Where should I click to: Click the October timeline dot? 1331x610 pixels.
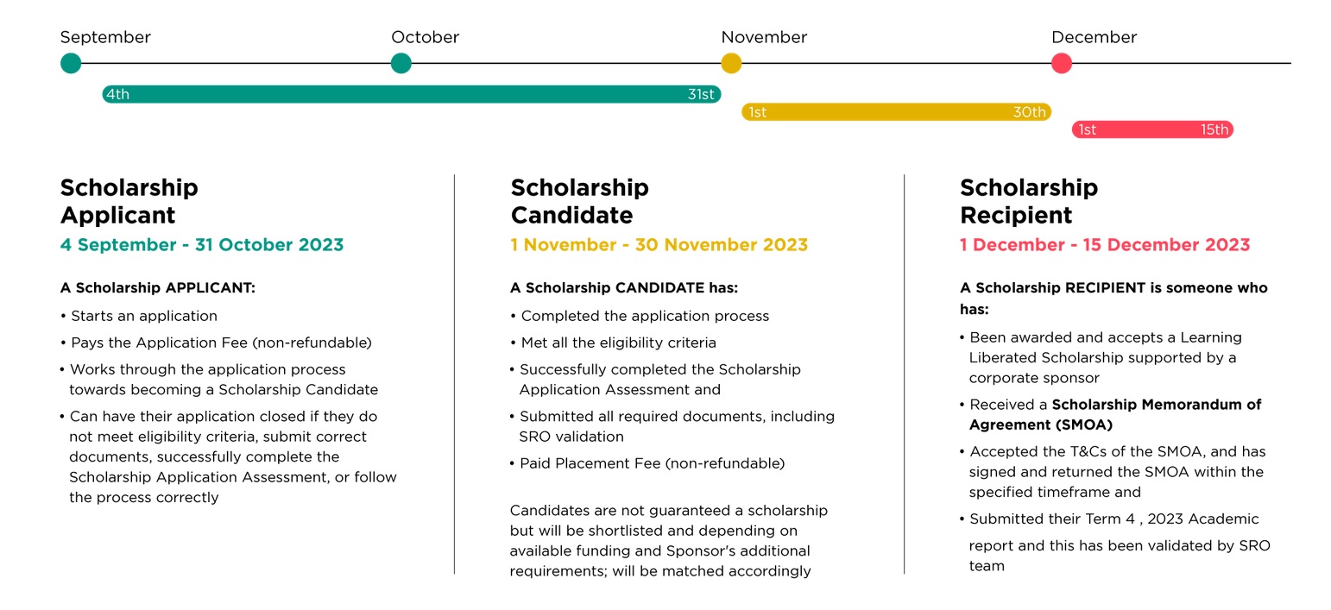(x=401, y=63)
